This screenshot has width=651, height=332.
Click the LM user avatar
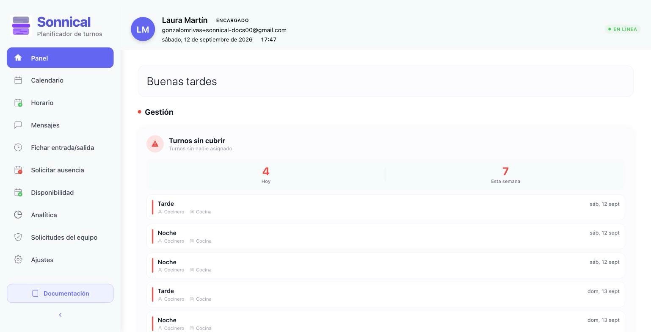(143, 29)
